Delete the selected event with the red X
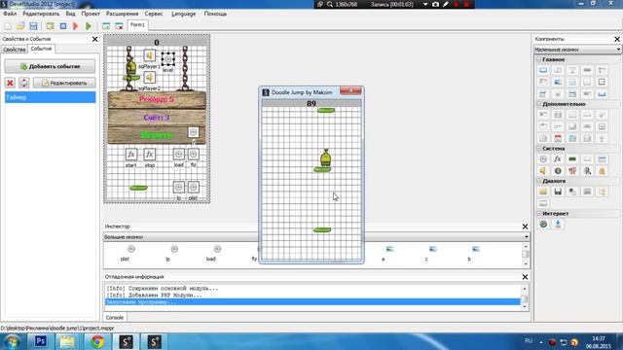 10,83
